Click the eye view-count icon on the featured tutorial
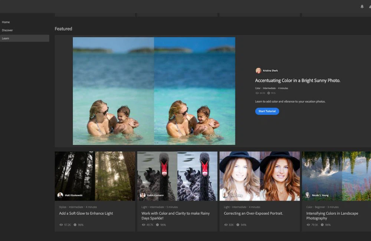This screenshot has height=241, width=371. click(257, 93)
